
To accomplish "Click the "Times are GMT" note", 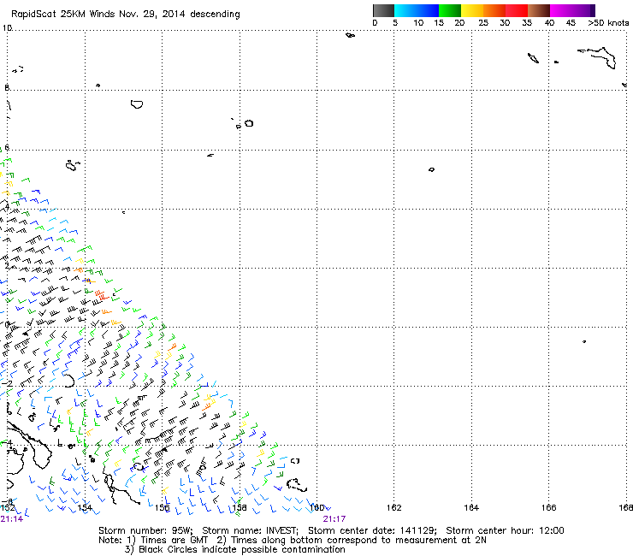I will click(174, 541).
